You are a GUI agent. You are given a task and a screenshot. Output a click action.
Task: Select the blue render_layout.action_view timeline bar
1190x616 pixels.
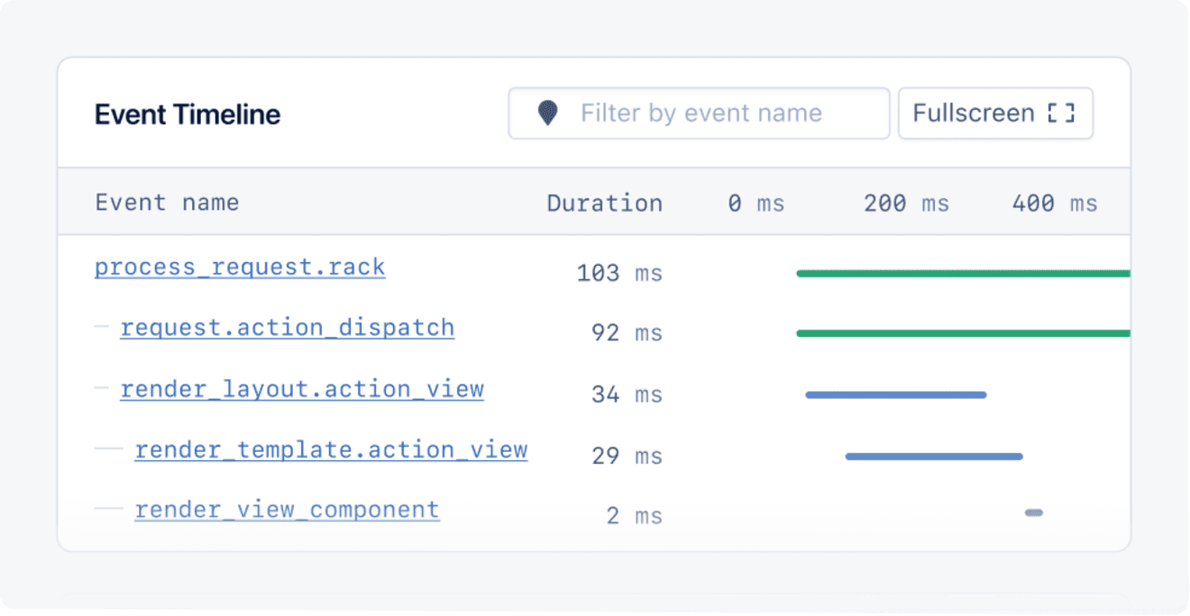click(896, 394)
